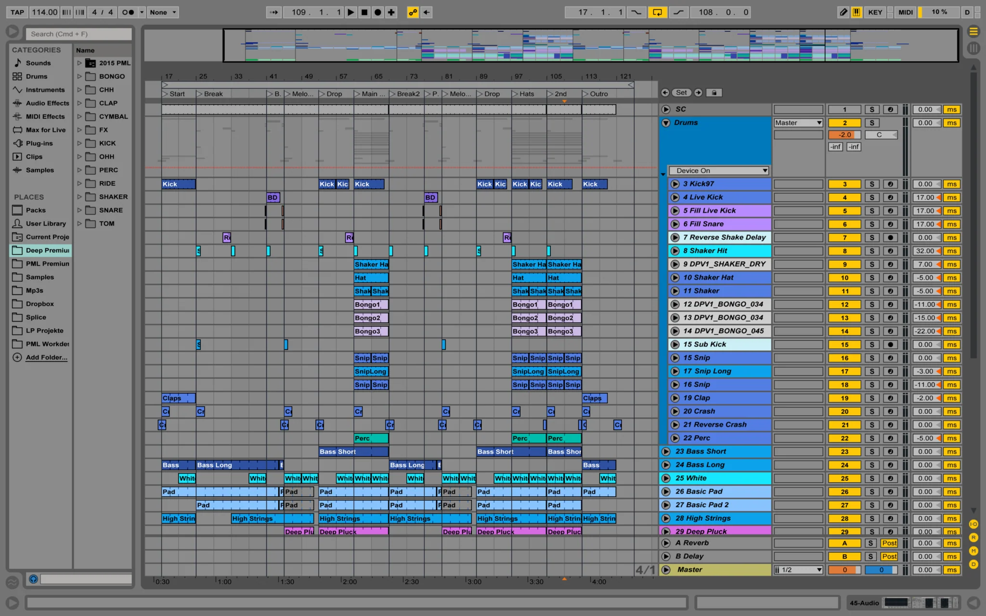Expand the CYMBAL folder
The image size is (986, 616).
[x=79, y=116]
